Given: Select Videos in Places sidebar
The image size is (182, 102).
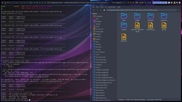Looking at the screenshot, I should 97,39.
